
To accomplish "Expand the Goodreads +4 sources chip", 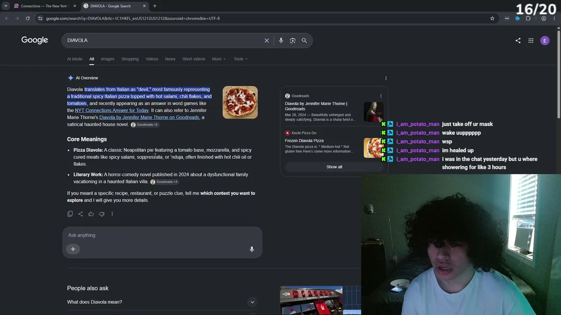I will (164, 182).
